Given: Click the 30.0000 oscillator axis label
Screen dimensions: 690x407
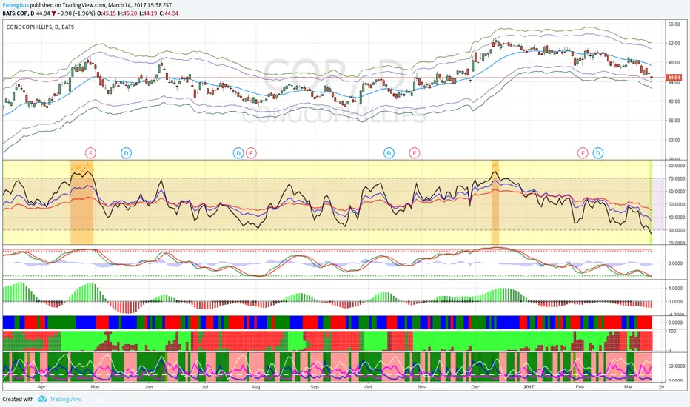Looking at the screenshot, I should [677, 230].
